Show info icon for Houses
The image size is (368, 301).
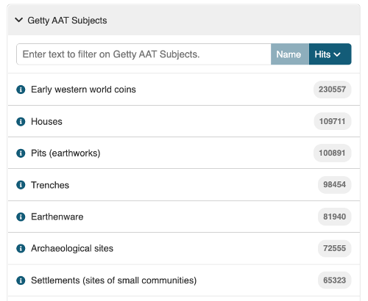coord(21,121)
